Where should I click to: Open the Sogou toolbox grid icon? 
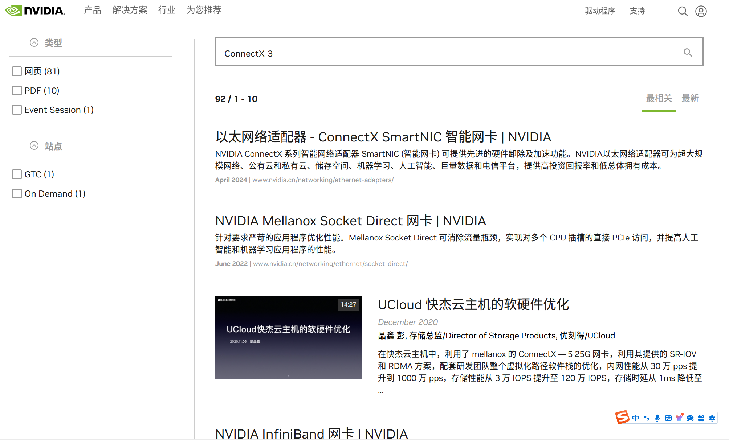tap(701, 418)
